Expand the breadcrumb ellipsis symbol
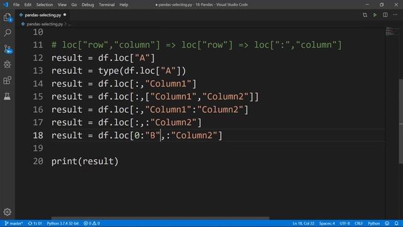Image resolution: width=403 pixels, height=227 pixels. click(69, 24)
